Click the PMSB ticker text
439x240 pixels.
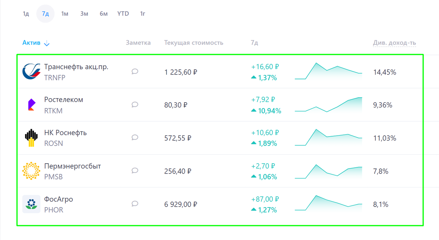[53, 177]
